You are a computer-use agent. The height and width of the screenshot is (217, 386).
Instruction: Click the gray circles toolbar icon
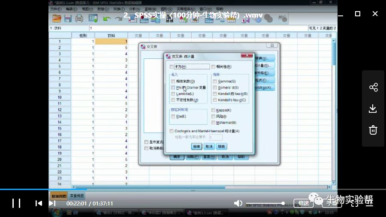tap(268, 19)
